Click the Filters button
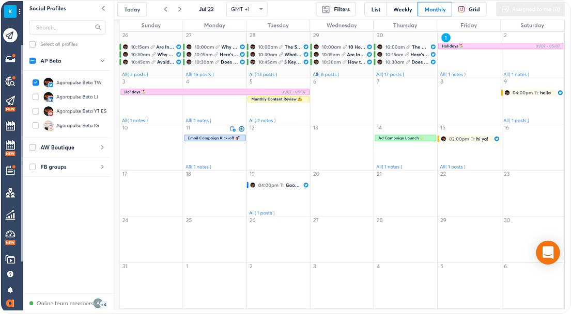Viewport: 571px width, 314px height. coord(336,9)
